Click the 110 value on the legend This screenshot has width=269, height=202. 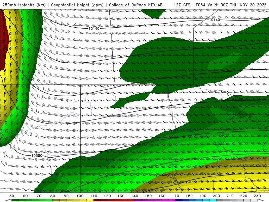[x=94, y=196]
